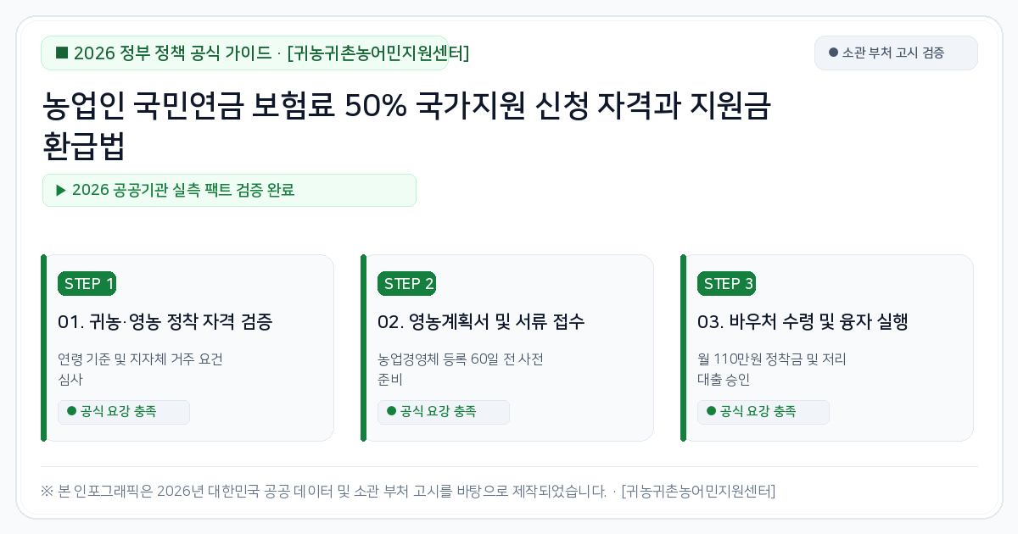Viewport: 1018px width, 534px height.
Task: Click description 월 110만원 정착금 및 저리 대출
Action: [771, 369]
